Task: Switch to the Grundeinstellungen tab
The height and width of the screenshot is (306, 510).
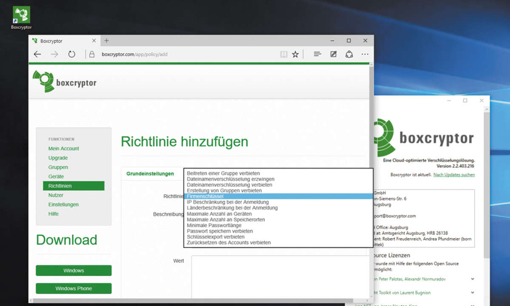Action: [x=150, y=173]
